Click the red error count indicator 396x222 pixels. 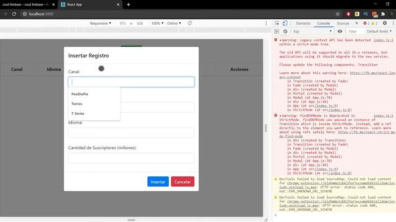click(x=366, y=23)
